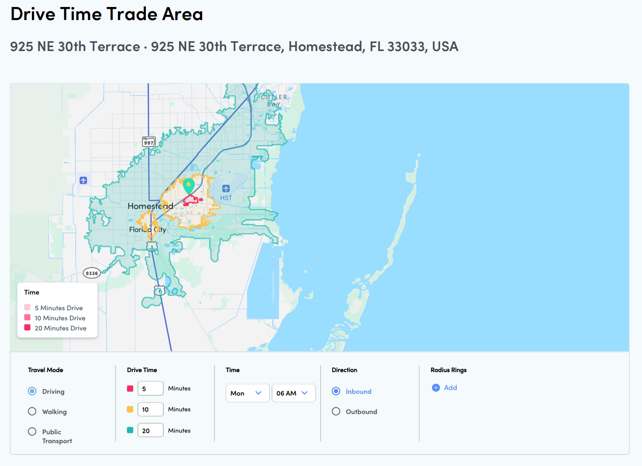Image resolution: width=642 pixels, height=466 pixels.
Task: Click the US 1 shield near Florida City
Action: [152, 247]
